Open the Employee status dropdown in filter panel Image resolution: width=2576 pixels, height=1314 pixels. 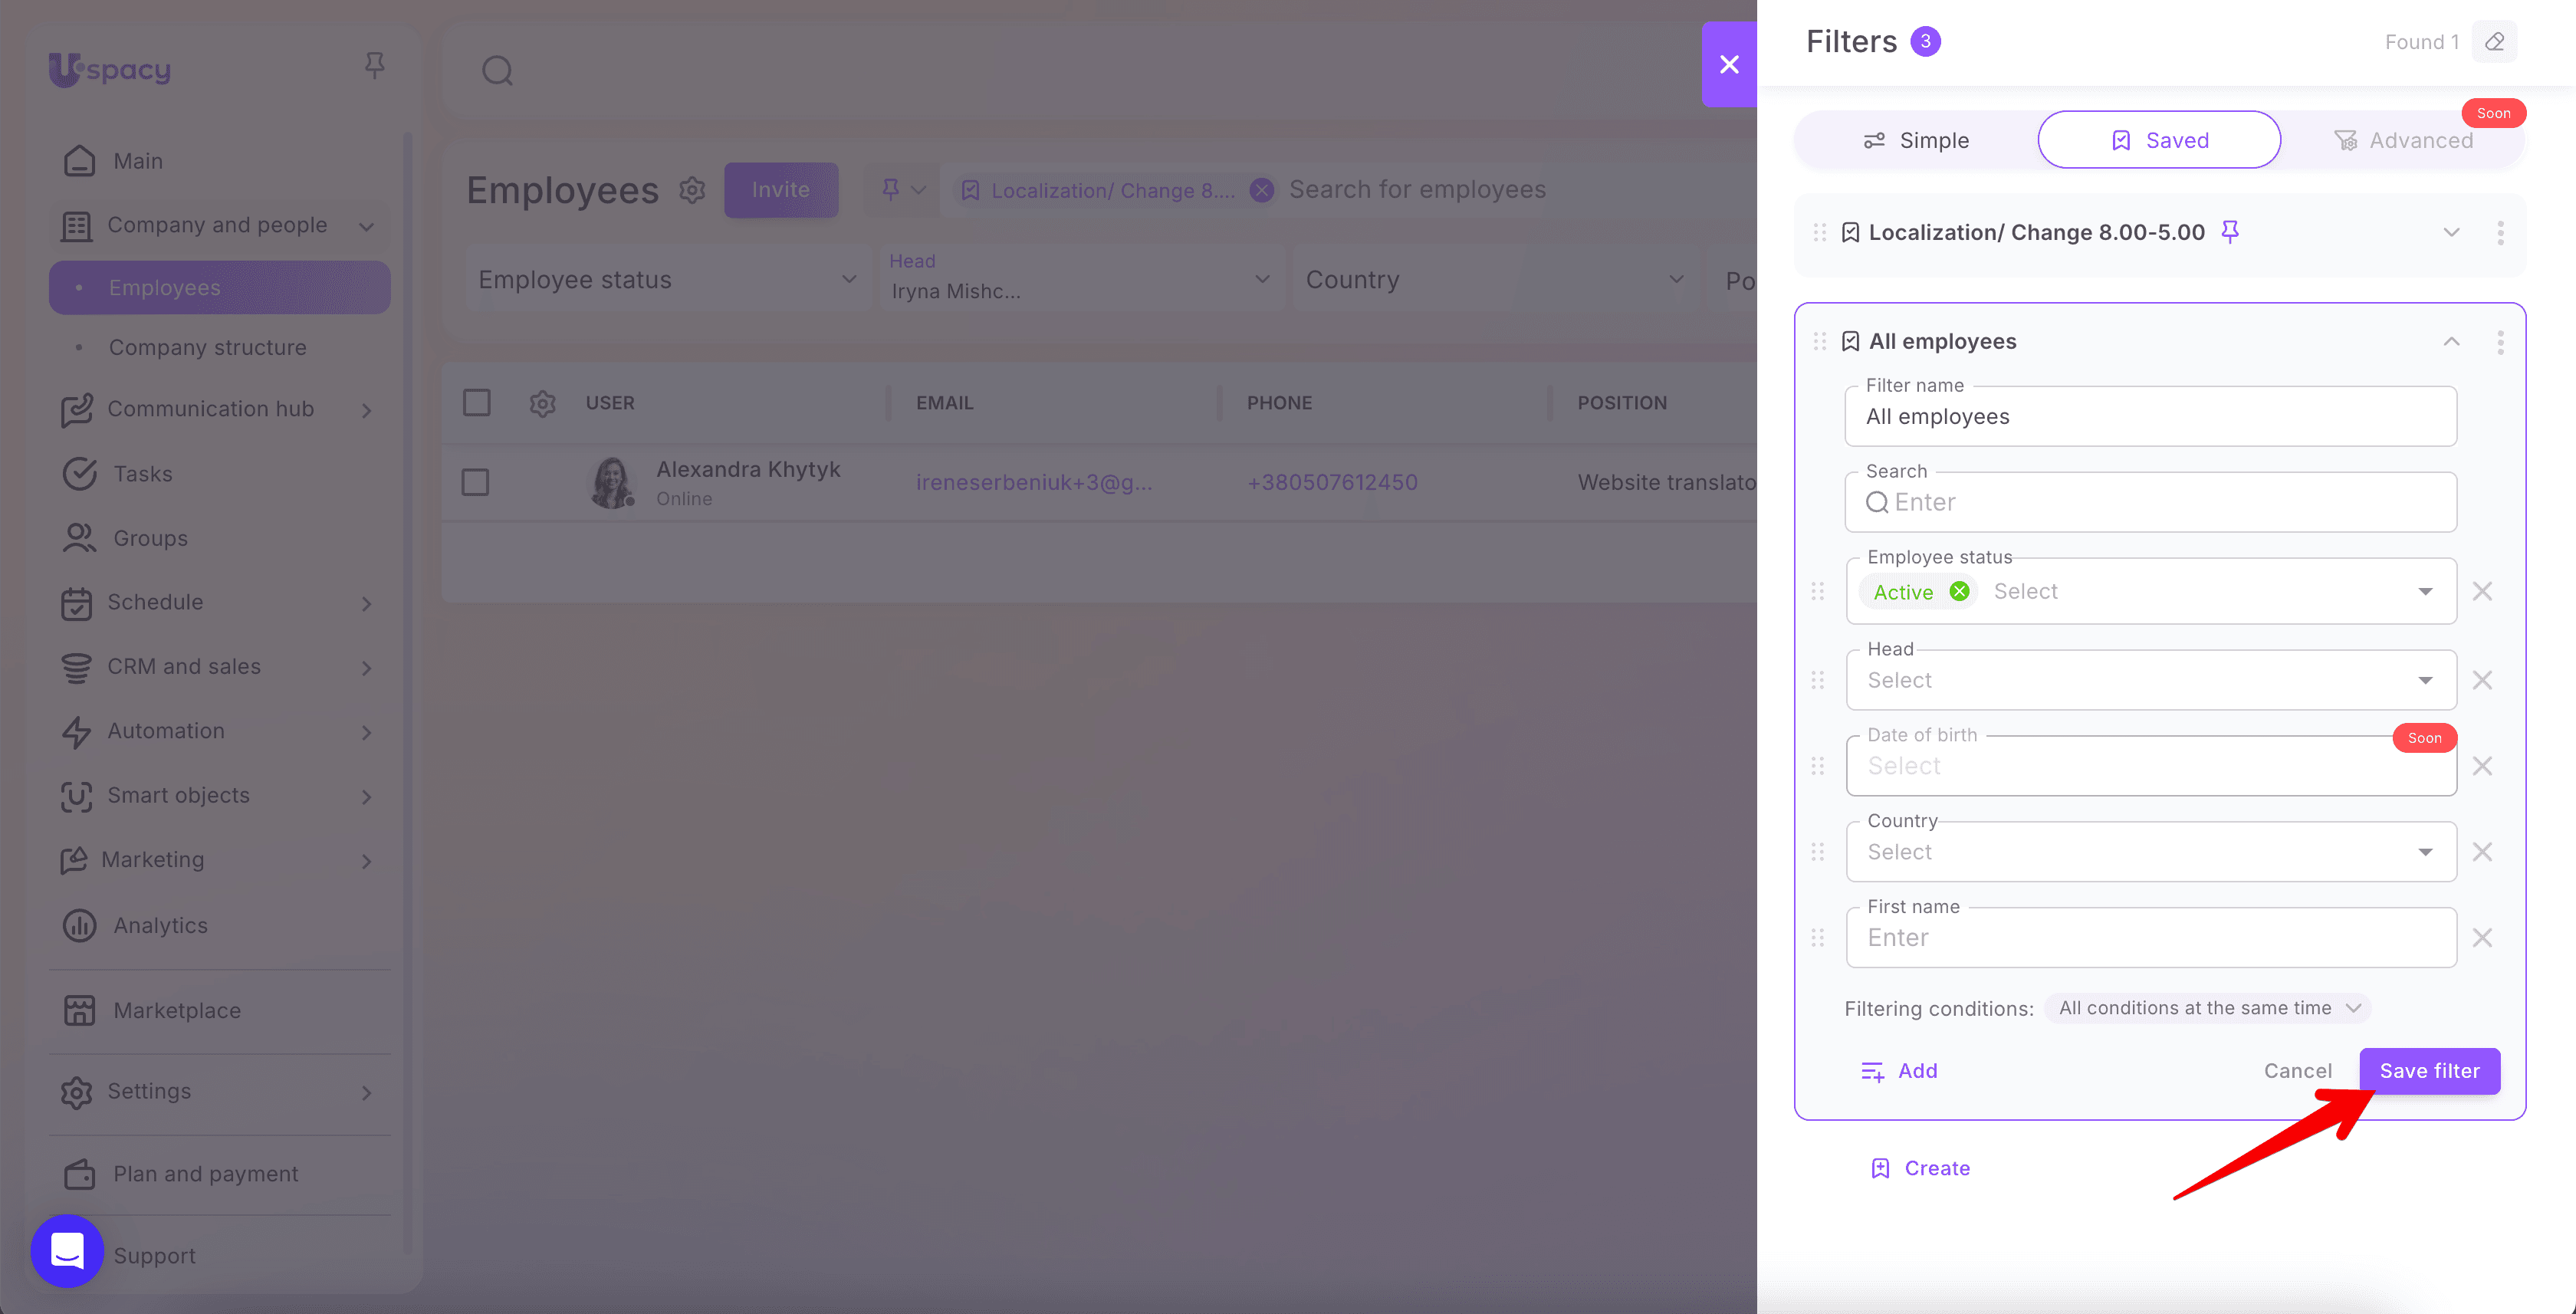(2425, 592)
